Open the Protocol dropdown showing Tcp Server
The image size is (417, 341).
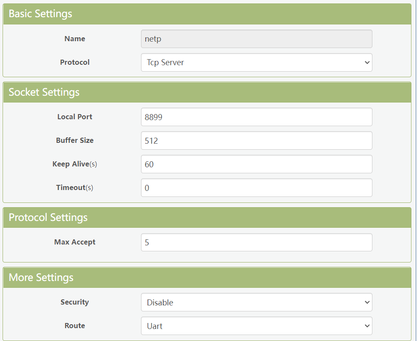pos(256,62)
